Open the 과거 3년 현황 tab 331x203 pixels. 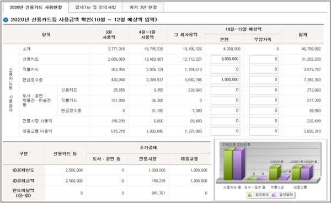pyautogui.click(x=143, y=7)
